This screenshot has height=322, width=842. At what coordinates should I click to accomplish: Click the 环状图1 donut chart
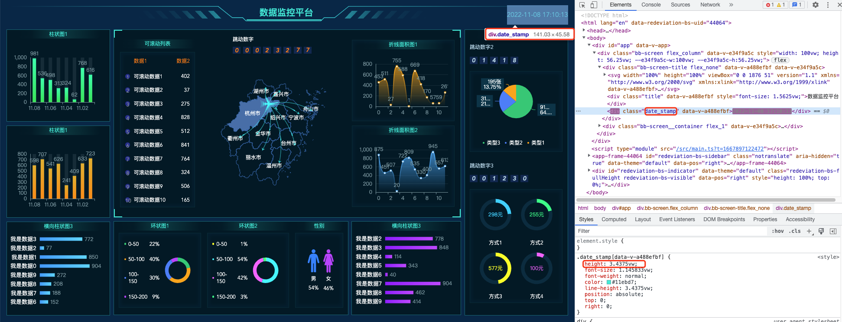[178, 270]
